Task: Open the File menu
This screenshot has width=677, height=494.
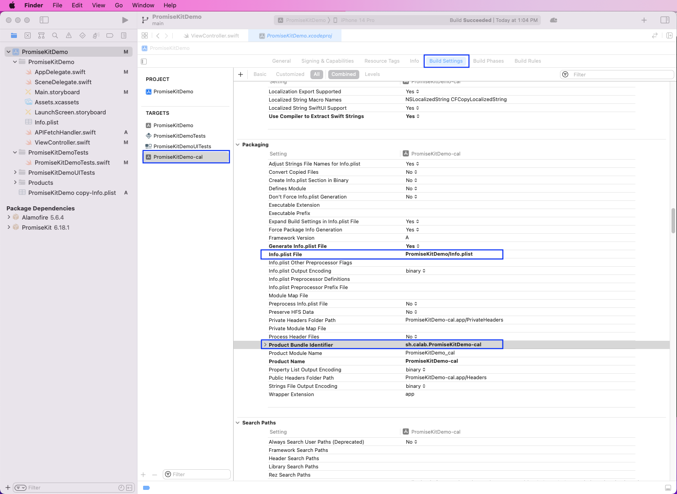Action: (57, 5)
